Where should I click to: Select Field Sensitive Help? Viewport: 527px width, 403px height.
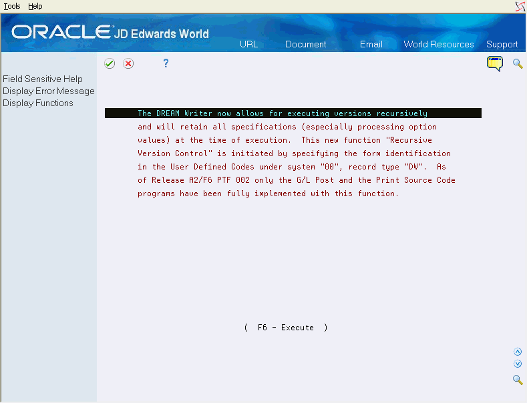[x=43, y=79]
